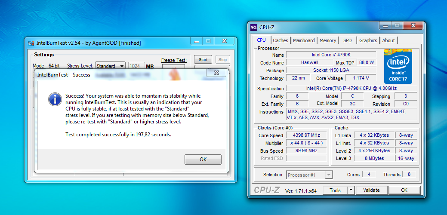Click the Multiplier value x 44.0 ( 8 - 44 )
The height and width of the screenshot is (215, 447).
[x=306, y=143]
